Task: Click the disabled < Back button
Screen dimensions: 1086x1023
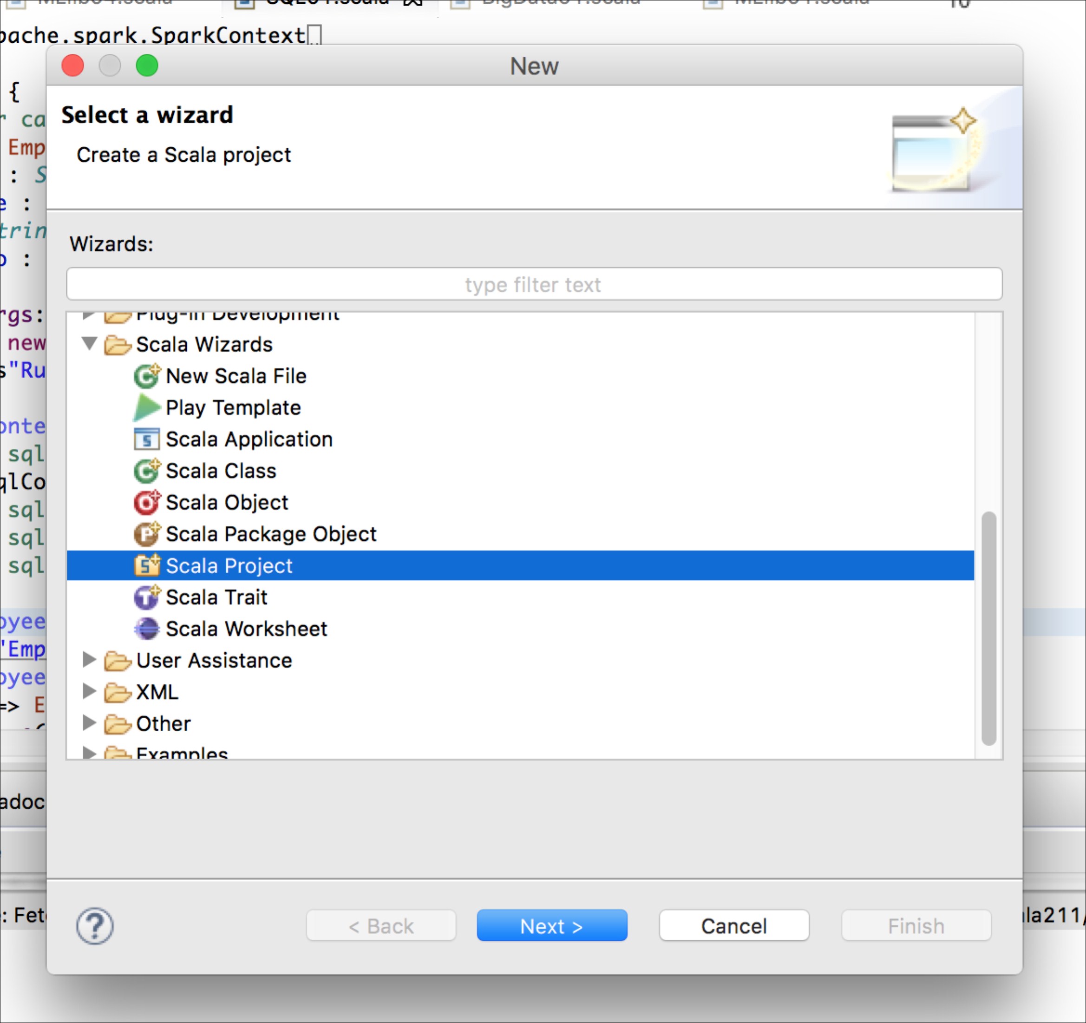Action: [x=381, y=926]
